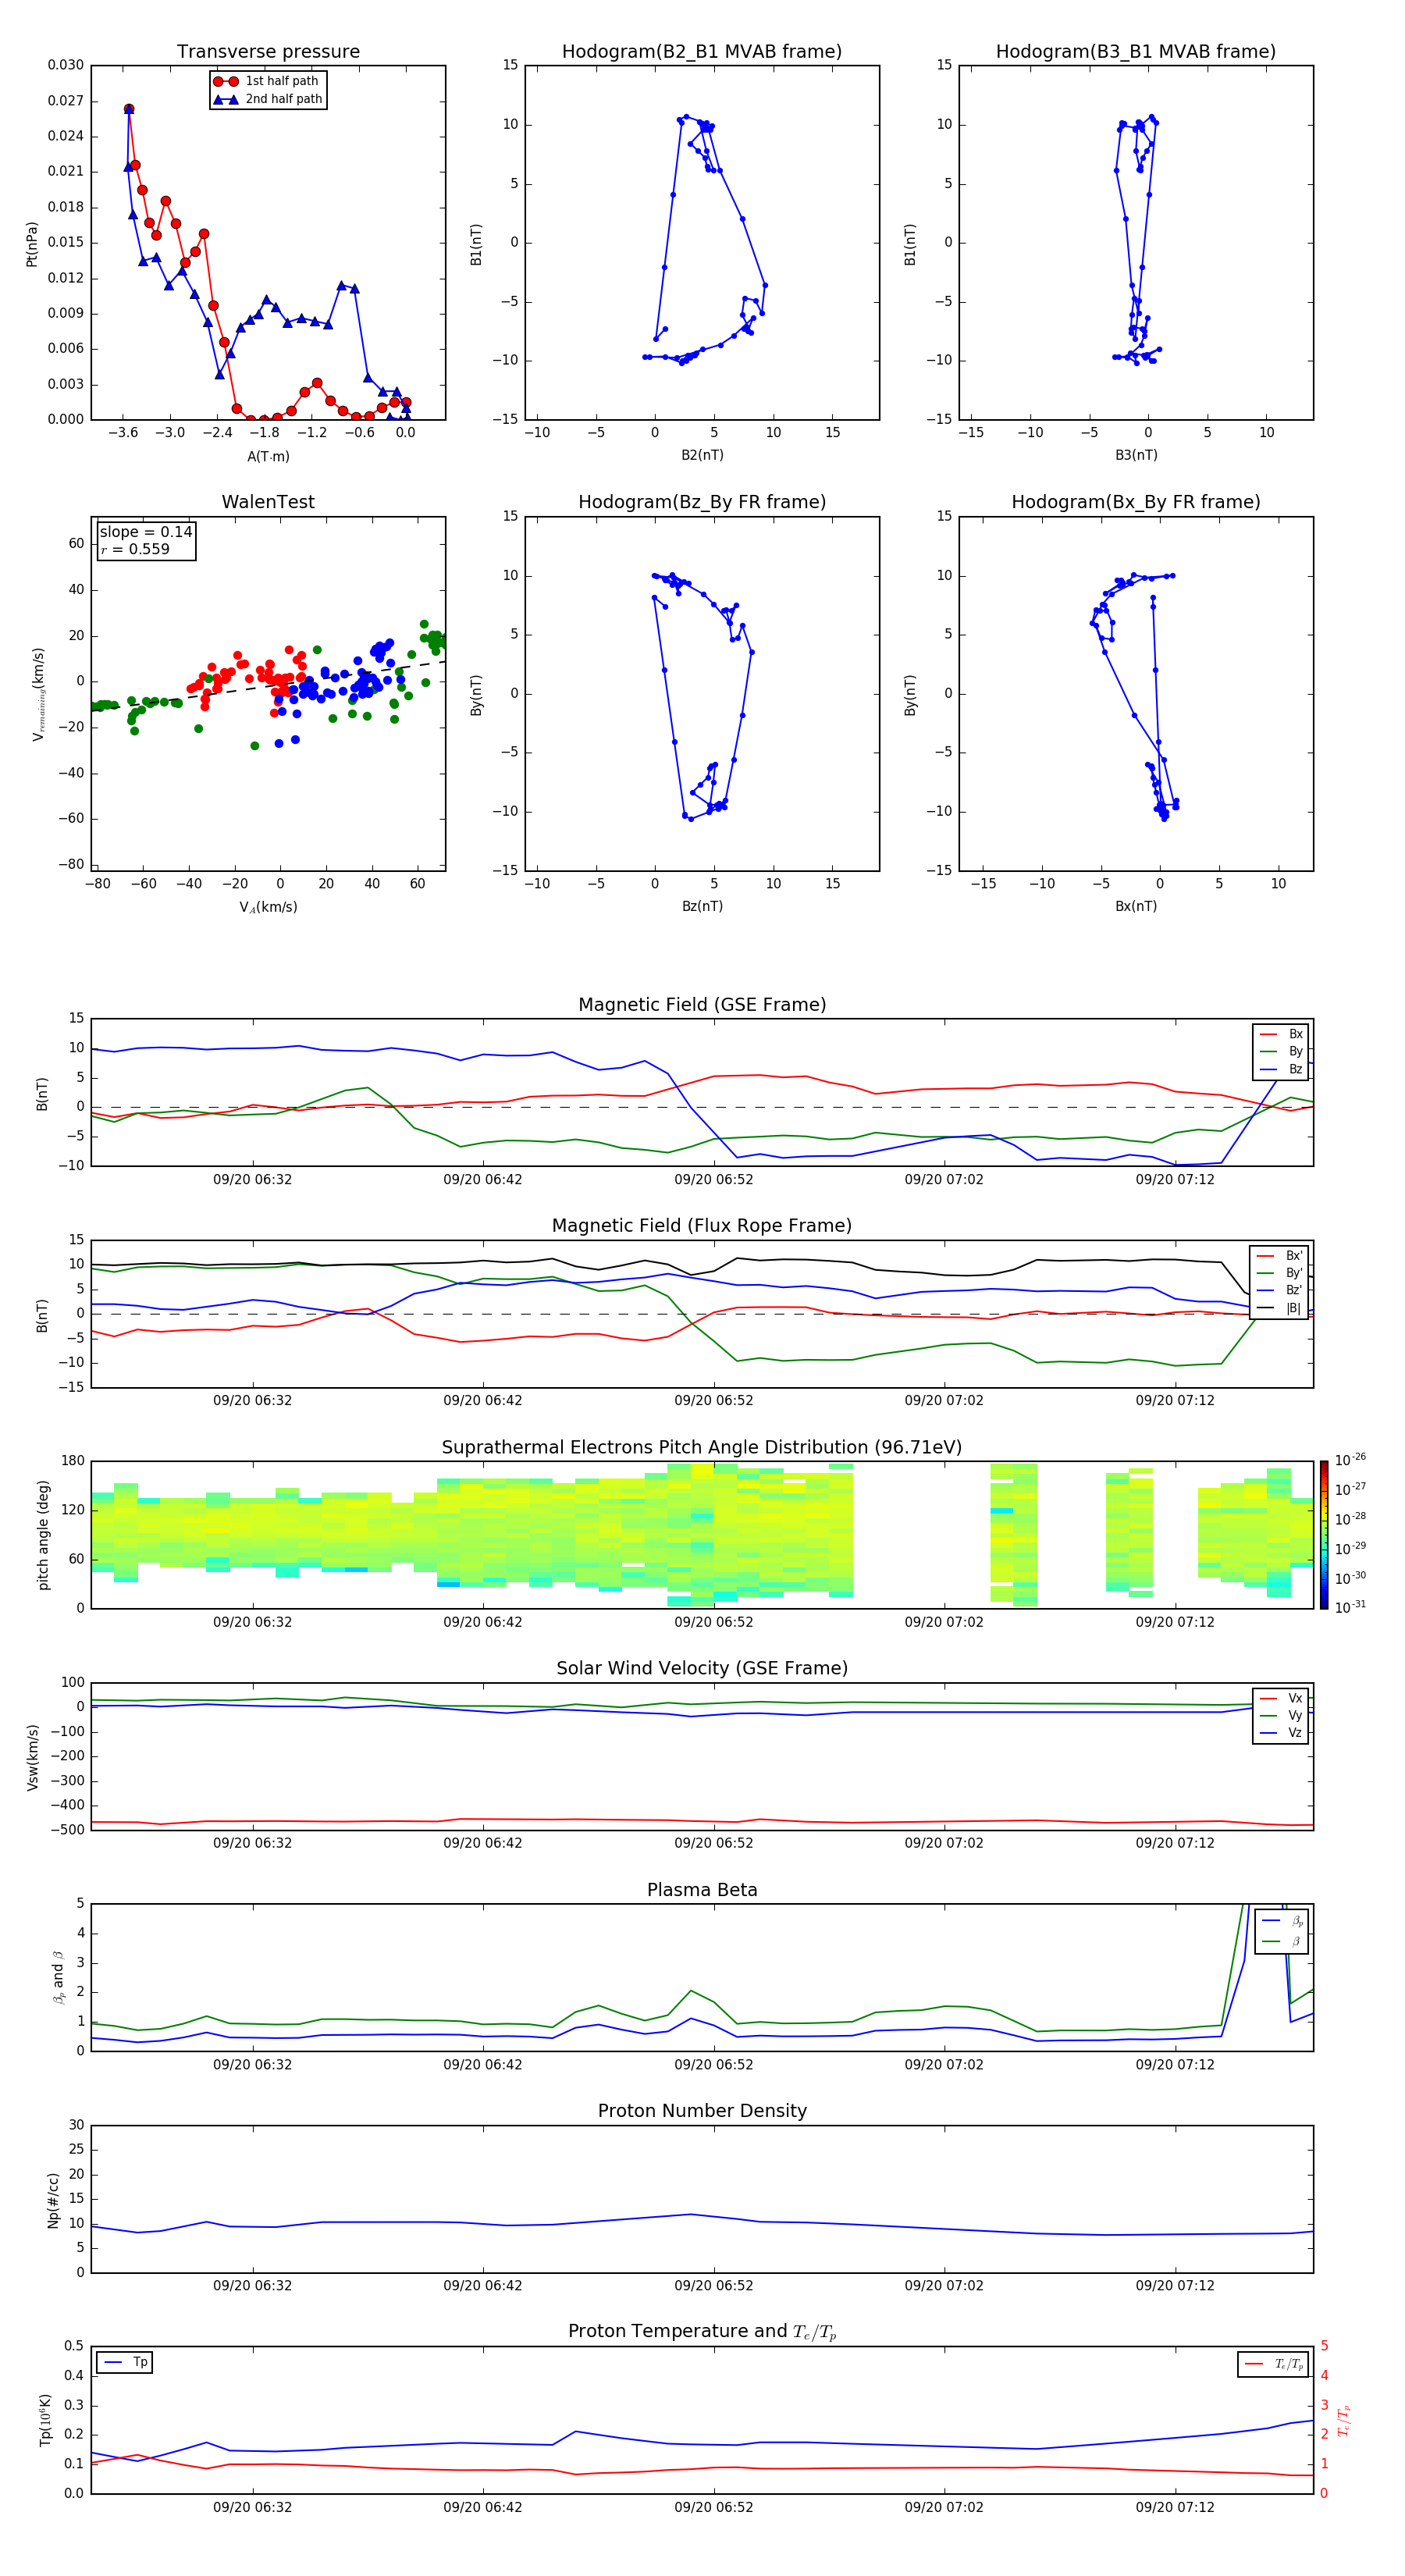Select Bx' in the Flux Rope legend
Screen dimensions: 1405x2576
pos(1280,1256)
